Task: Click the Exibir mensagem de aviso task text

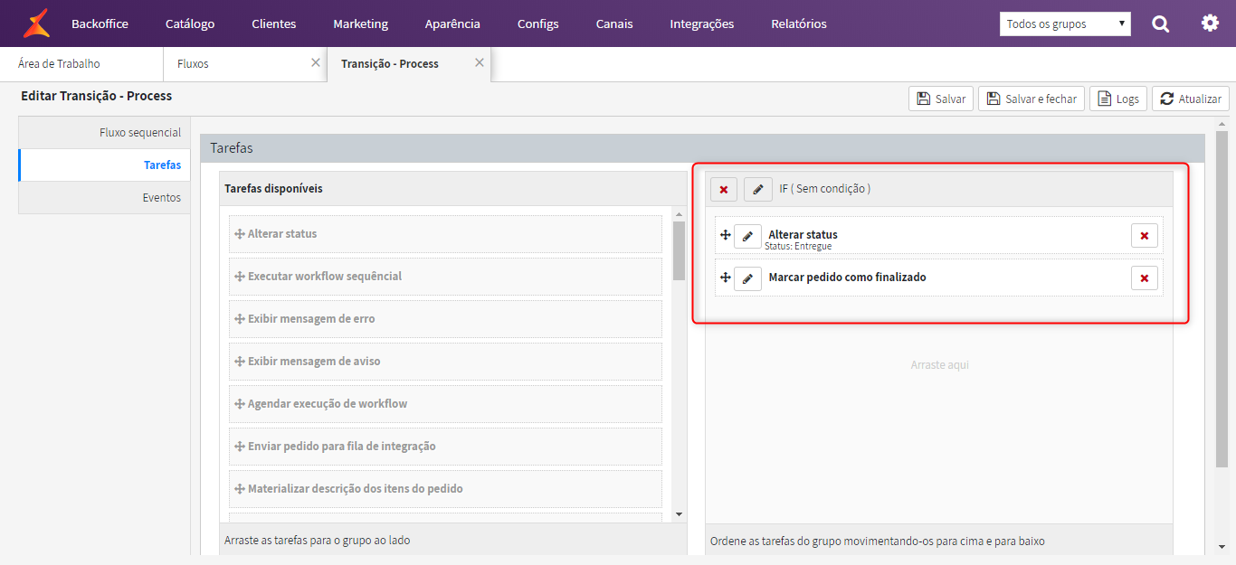Action: click(314, 362)
